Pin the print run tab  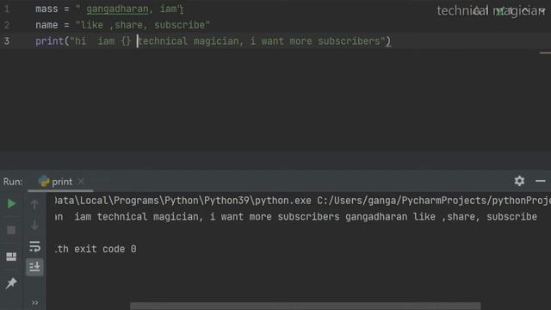[x=11, y=283]
